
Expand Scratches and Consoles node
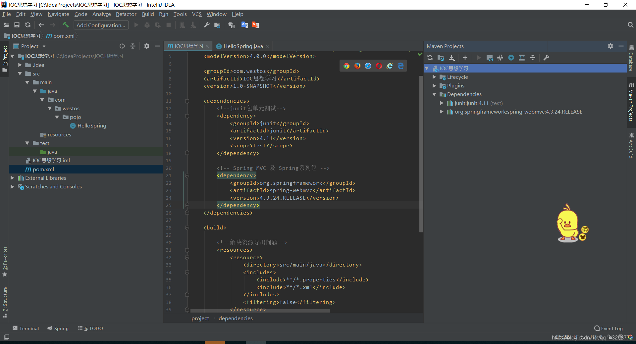(x=12, y=186)
